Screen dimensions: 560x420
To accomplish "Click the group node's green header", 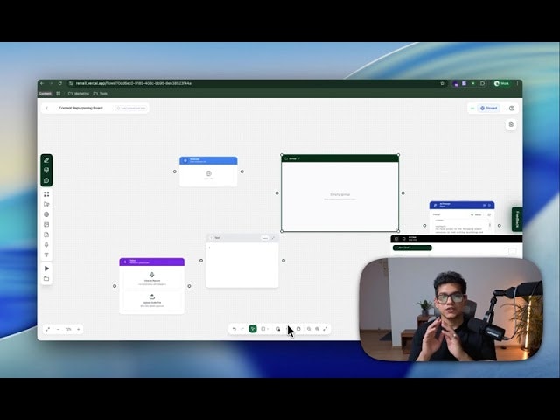I will tap(340, 158).
